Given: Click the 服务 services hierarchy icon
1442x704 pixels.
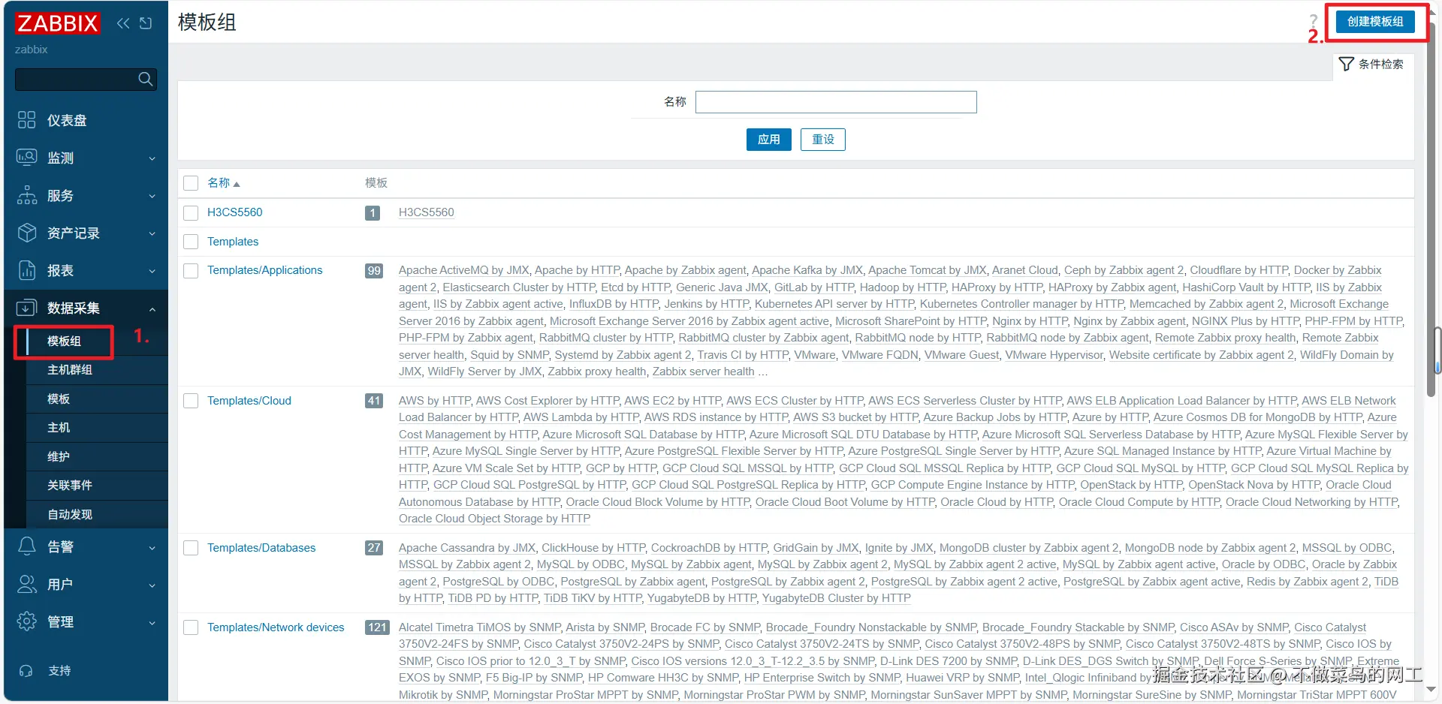Looking at the screenshot, I should coord(27,195).
